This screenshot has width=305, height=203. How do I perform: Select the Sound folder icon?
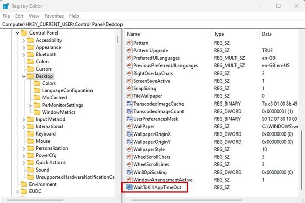(30, 170)
